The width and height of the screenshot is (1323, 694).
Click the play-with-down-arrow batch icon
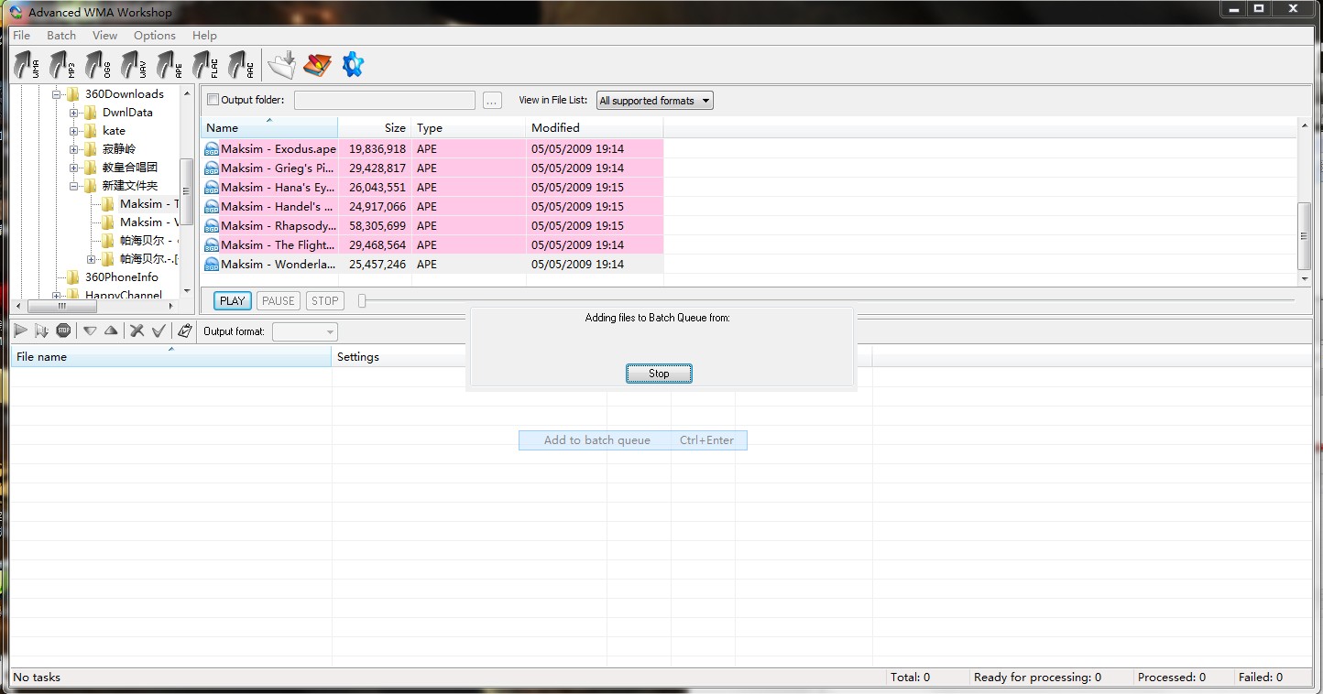pyautogui.click(x=41, y=331)
